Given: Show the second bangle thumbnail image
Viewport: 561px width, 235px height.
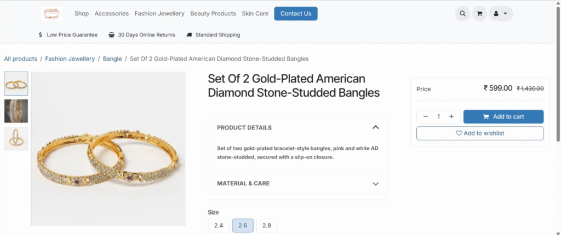Looking at the screenshot, I should tap(16, 111).
